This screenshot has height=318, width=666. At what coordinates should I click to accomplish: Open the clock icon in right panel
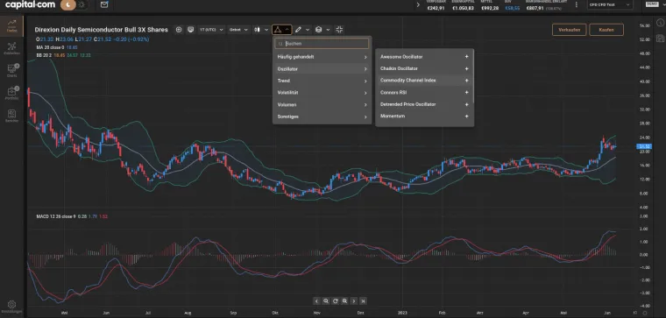coord(660,23)
